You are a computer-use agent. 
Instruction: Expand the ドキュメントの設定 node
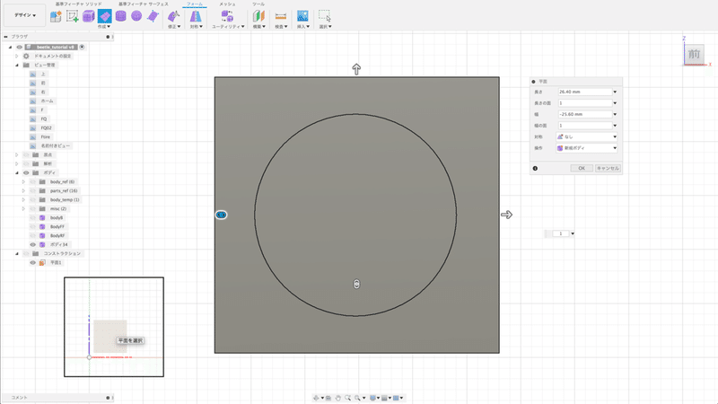17,56
